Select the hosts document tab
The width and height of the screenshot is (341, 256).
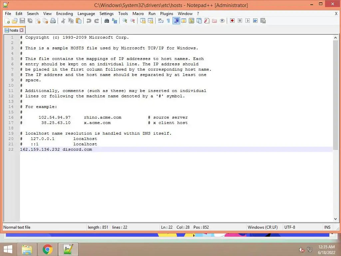click(x=14, y=30)
